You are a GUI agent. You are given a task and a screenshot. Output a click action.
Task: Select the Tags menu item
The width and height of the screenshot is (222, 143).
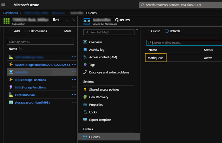click(92, 65)
